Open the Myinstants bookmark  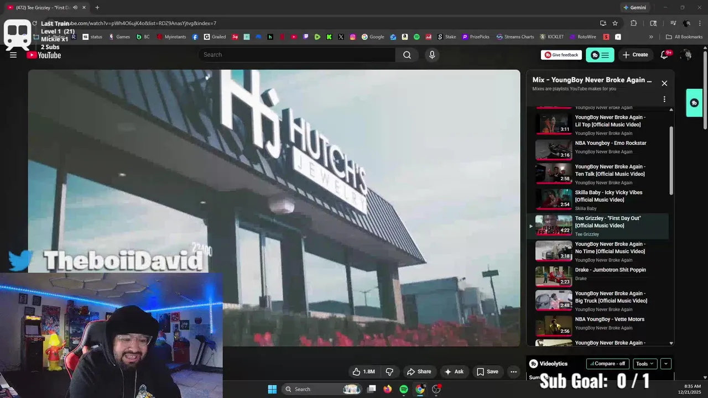[172, 37]
